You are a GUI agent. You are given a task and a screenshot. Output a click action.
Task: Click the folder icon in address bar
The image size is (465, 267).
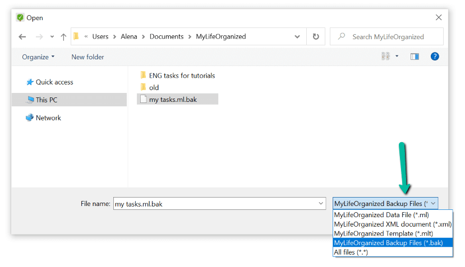coord(76,36)
